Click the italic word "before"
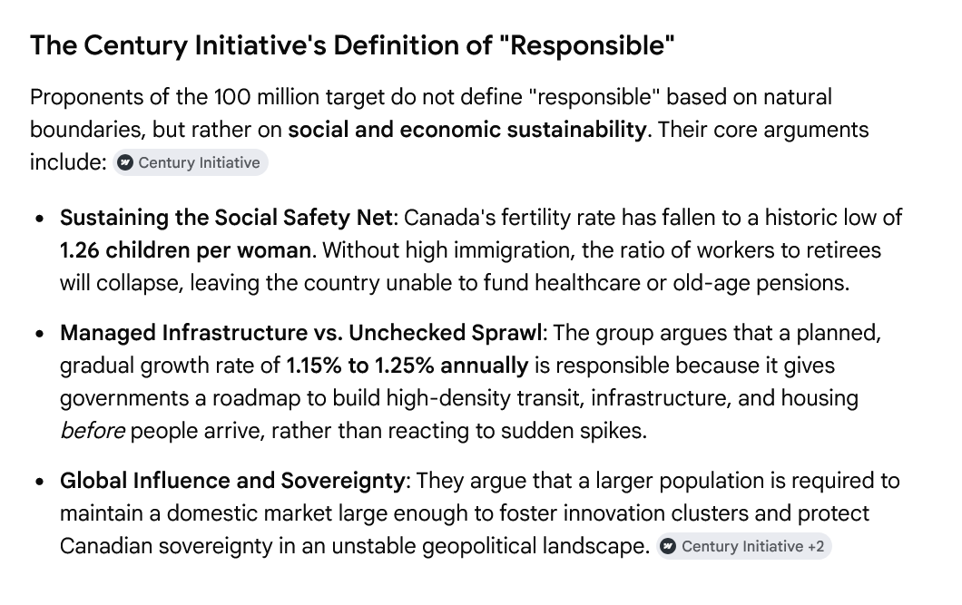 tap(93, 430)
